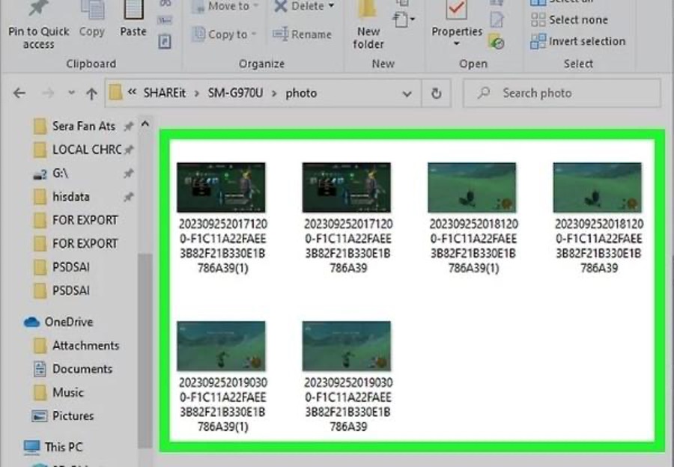Open the Music folder
This screenshot has height=467, width=674.
click(x=58, y=392)
